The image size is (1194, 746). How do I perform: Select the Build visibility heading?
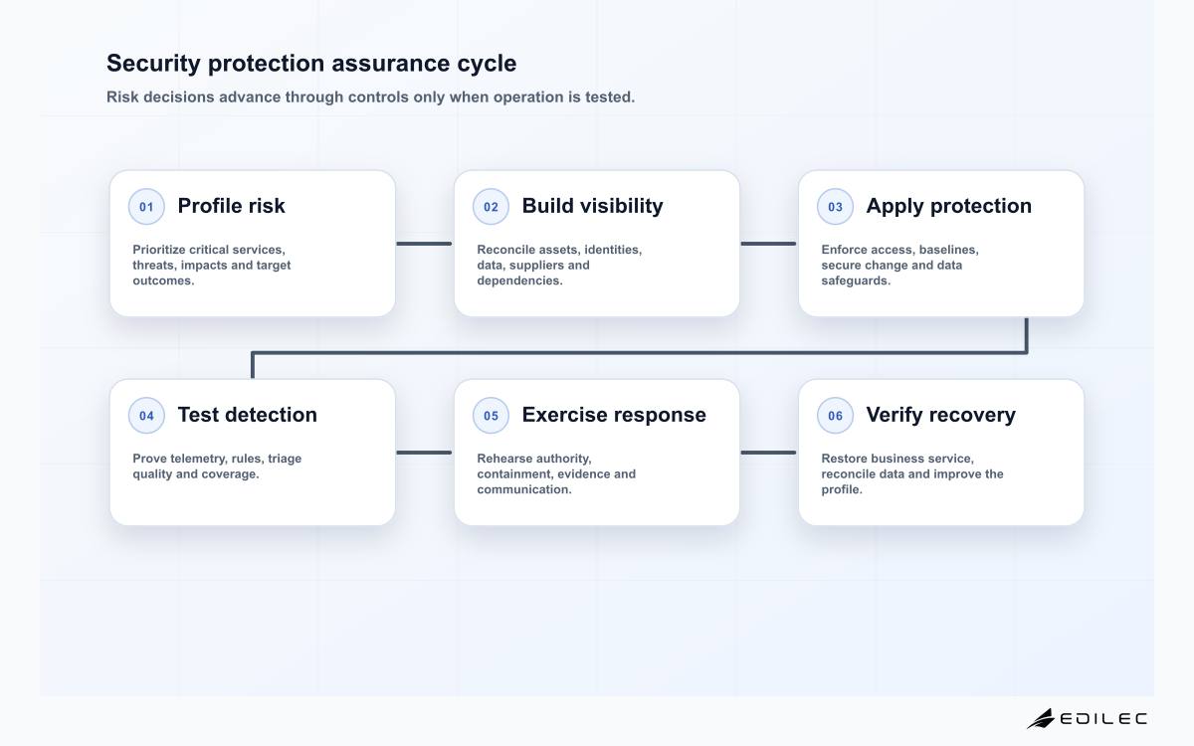tap(592, 206)
